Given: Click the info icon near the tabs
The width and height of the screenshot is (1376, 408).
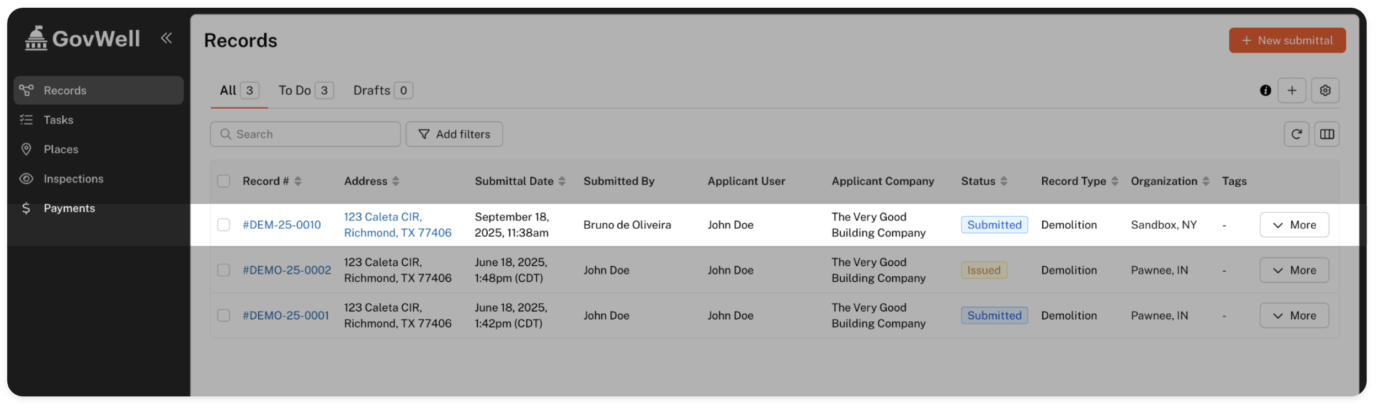Looking at the screenshot, I should pos(1265,90).
